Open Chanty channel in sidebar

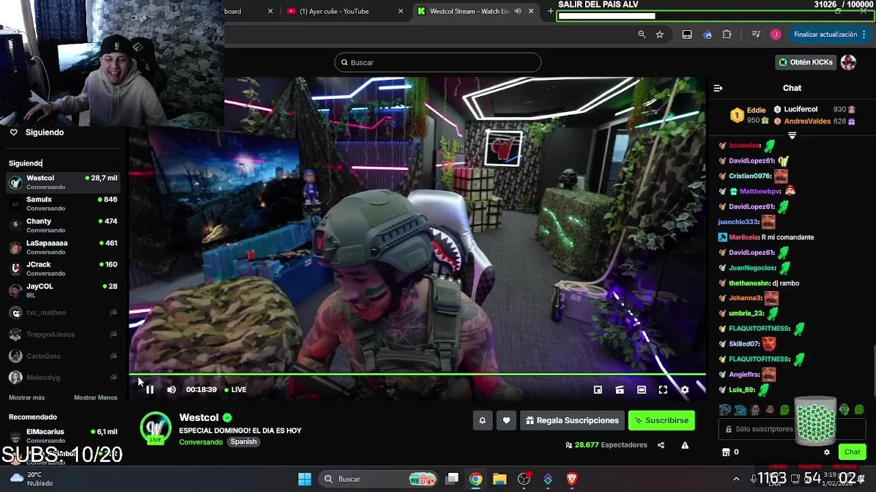tap(63, 225)
